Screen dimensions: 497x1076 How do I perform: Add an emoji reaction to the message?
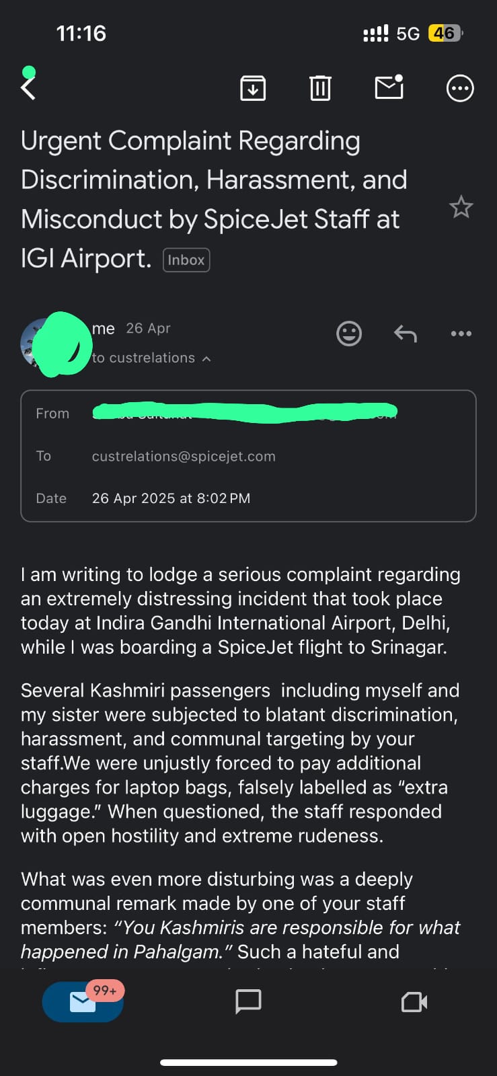(349, 334)
